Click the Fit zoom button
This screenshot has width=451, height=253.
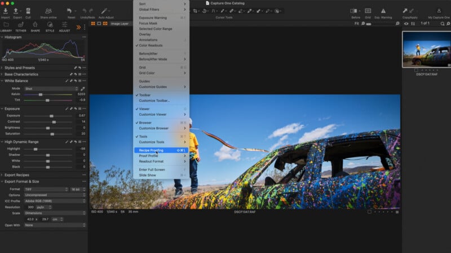click(x=357, y=24)
